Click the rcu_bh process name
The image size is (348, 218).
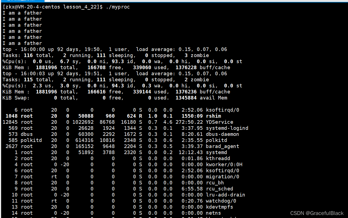215,183
